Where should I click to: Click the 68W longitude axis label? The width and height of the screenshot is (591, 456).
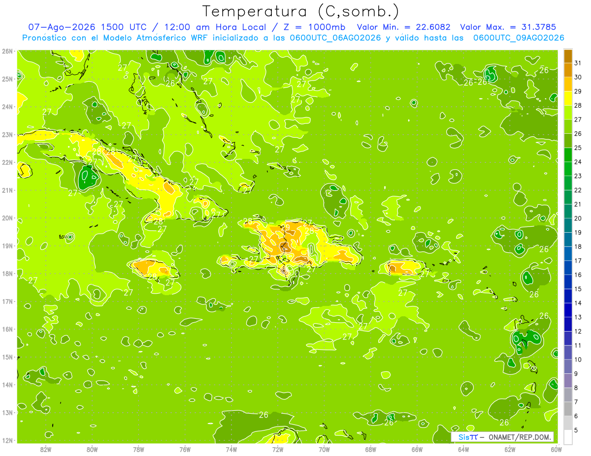coord(371,450)
